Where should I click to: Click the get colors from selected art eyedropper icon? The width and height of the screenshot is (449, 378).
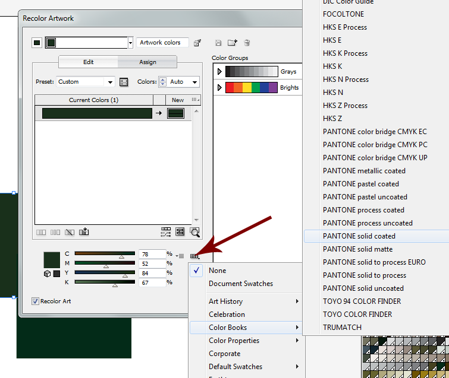click(197, 43)
